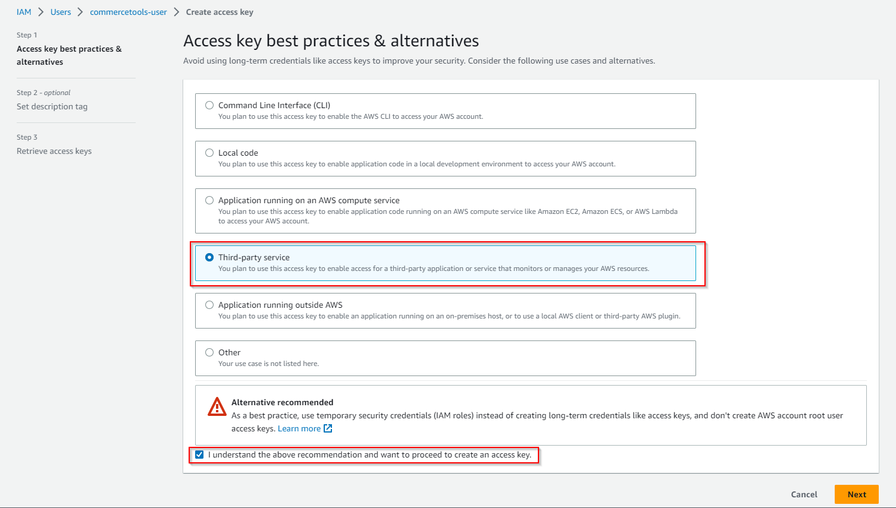
Task: Click the red warning triangle icon
Action: (x=217, y=407)
